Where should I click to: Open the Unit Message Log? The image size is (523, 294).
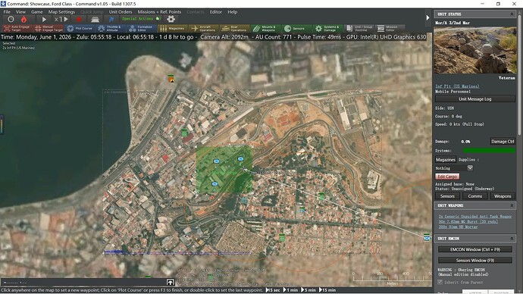point(475,99)
